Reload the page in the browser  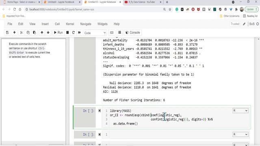[15, 9]
